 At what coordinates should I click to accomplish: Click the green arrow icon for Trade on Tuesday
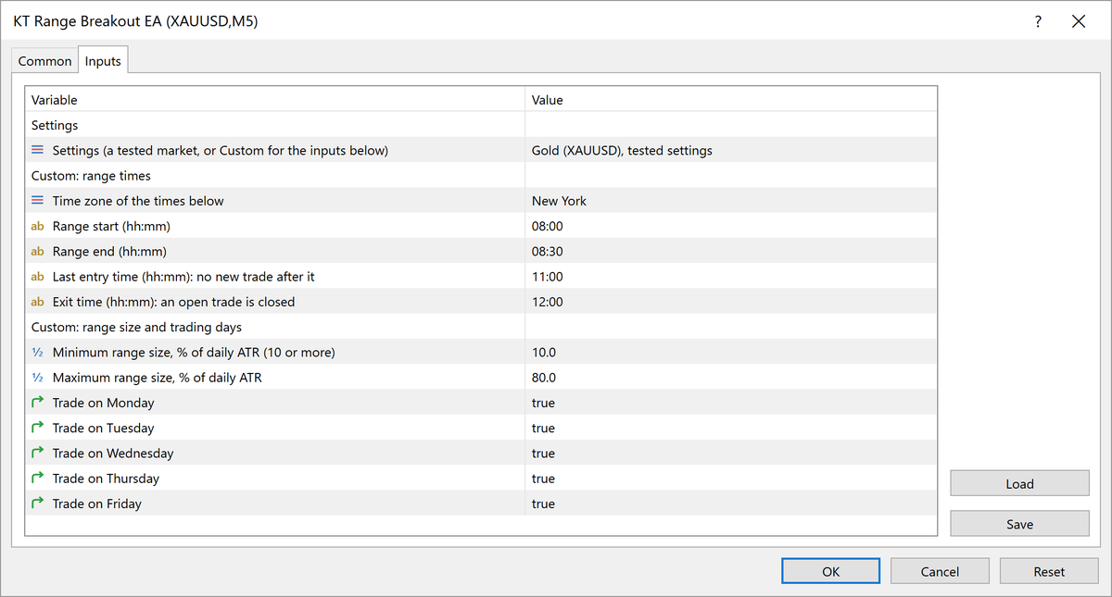[37, 428]
